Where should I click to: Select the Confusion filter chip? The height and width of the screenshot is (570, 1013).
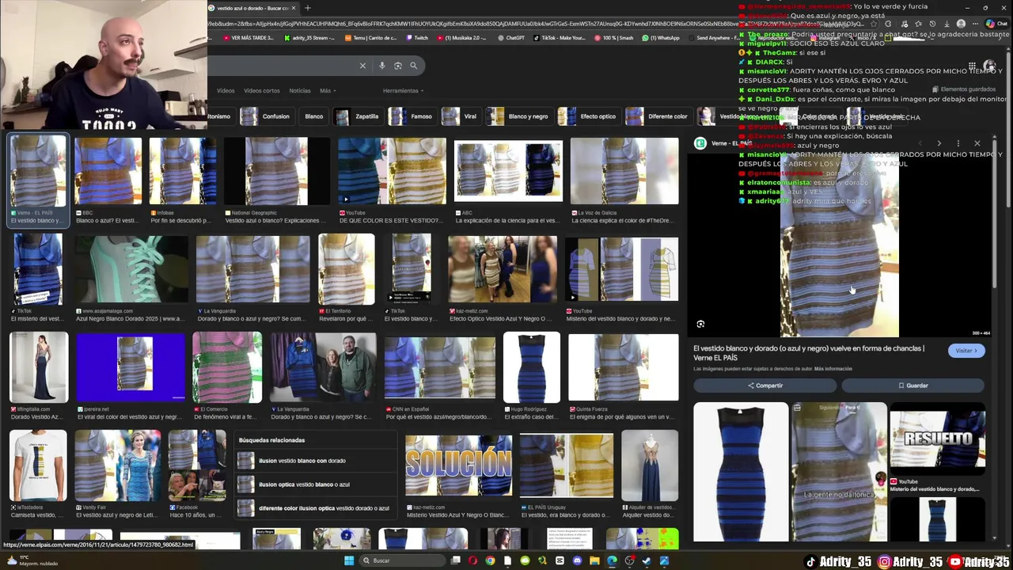(x=266, y=116)
